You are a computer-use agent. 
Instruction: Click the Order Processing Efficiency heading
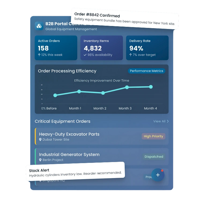pos(67,71)
